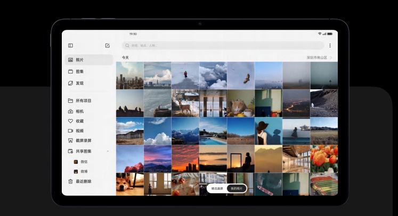Switch to 精选画廊 view
Viewport: 398px width, 216px height.
(x=217, y=188)
